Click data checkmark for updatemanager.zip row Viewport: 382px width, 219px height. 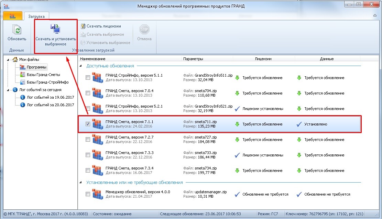tap(299, 194)
